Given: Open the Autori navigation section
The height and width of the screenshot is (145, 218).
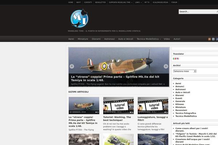Looking at the screenshot, I should pyautogui.click(x=177, y=39).
